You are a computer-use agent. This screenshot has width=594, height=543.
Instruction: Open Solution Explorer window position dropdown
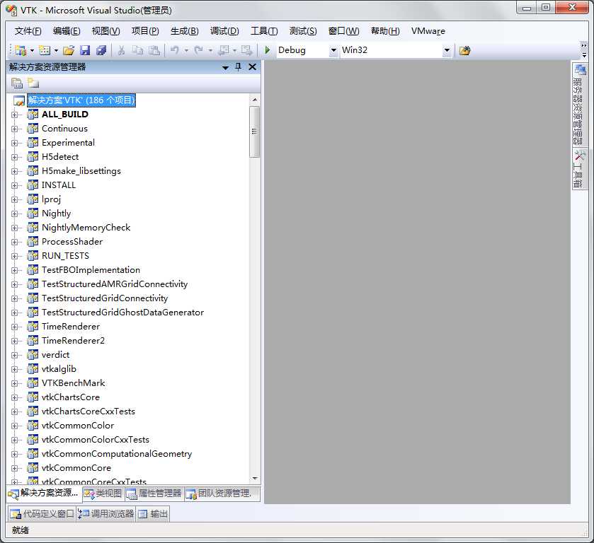pyautogui.click(x=225, y=67)
